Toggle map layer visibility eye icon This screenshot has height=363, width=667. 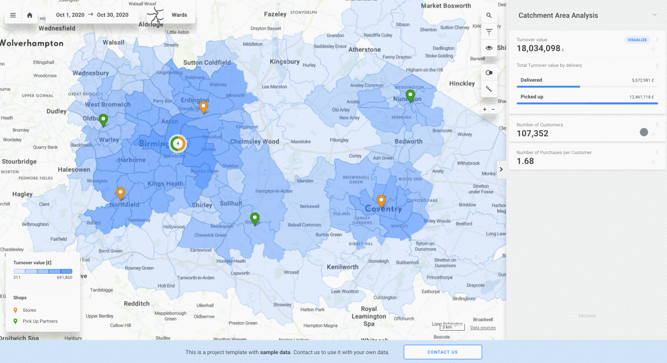point(489,48)
